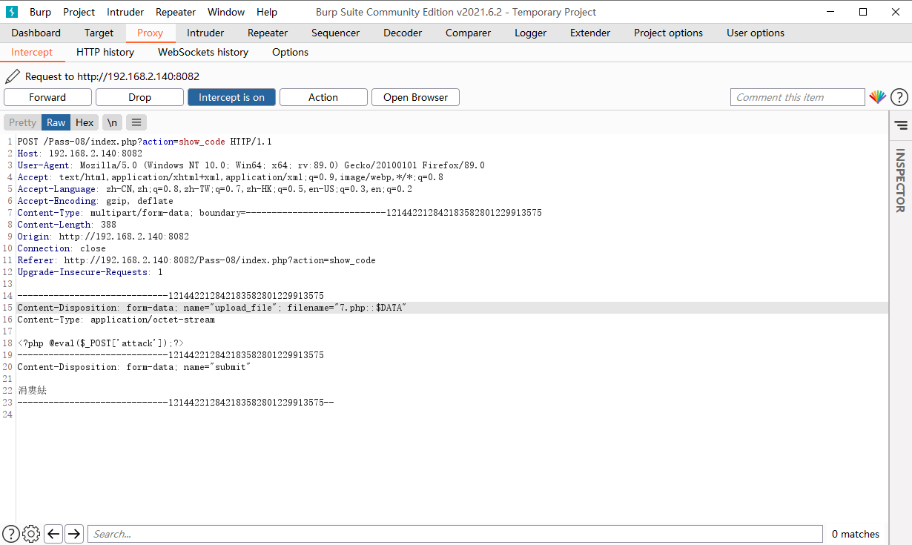Click the Accept-Encoding header line
This screenshot has height=545, width=912.
click(95, 201)
